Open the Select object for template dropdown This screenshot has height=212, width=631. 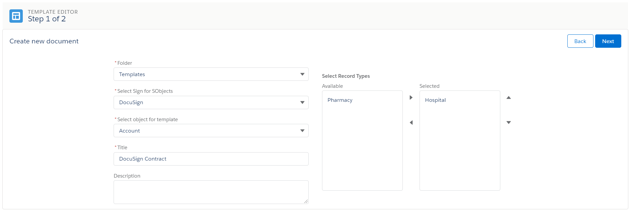(211, 131)
